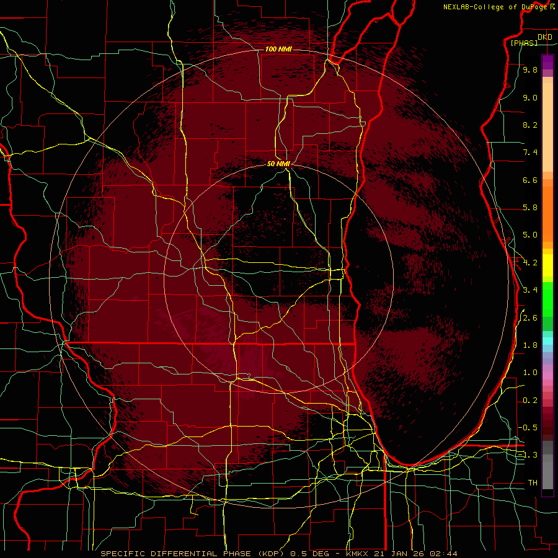558x558 pixels.
Task: Click the 9.0 value on color scale
Action: pyautogui.click(x=530, y=97)
